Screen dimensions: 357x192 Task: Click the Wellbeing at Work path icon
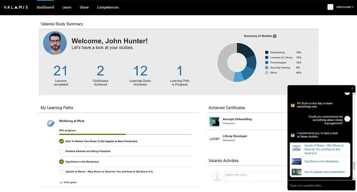coord(51,123)
